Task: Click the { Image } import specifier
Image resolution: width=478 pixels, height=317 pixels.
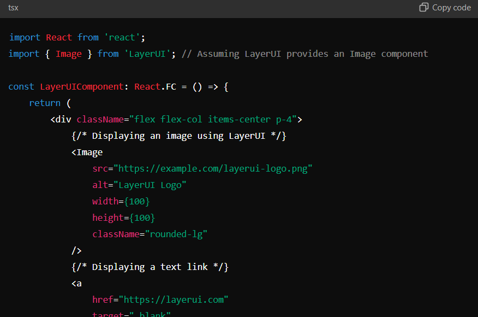Action: pos(69,54)
